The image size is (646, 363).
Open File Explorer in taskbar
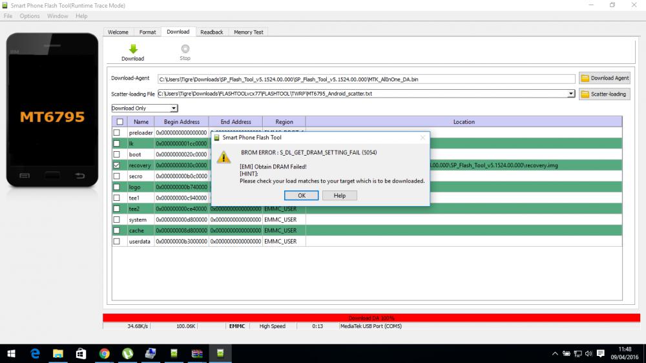58,353
